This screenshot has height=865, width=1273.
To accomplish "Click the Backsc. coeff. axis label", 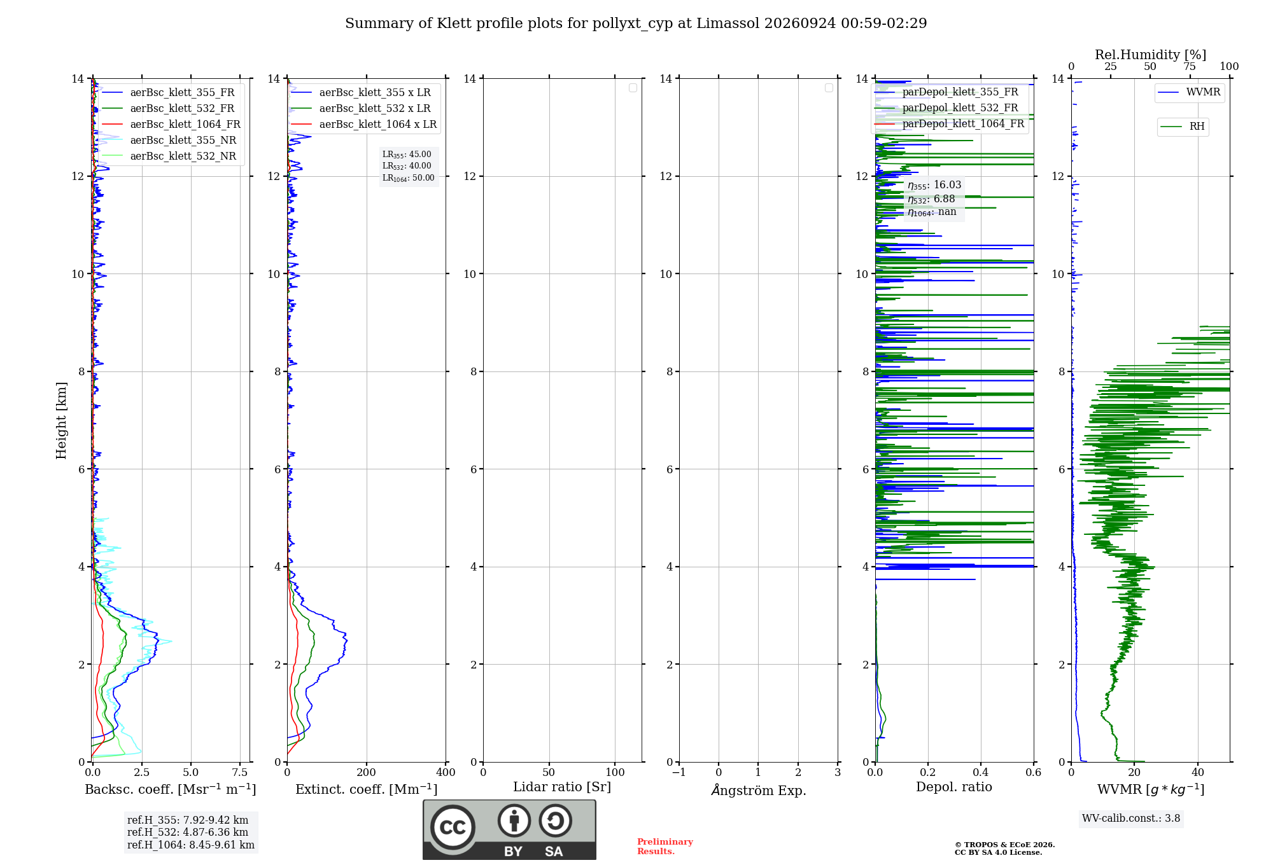I will [x=171, y=789].
